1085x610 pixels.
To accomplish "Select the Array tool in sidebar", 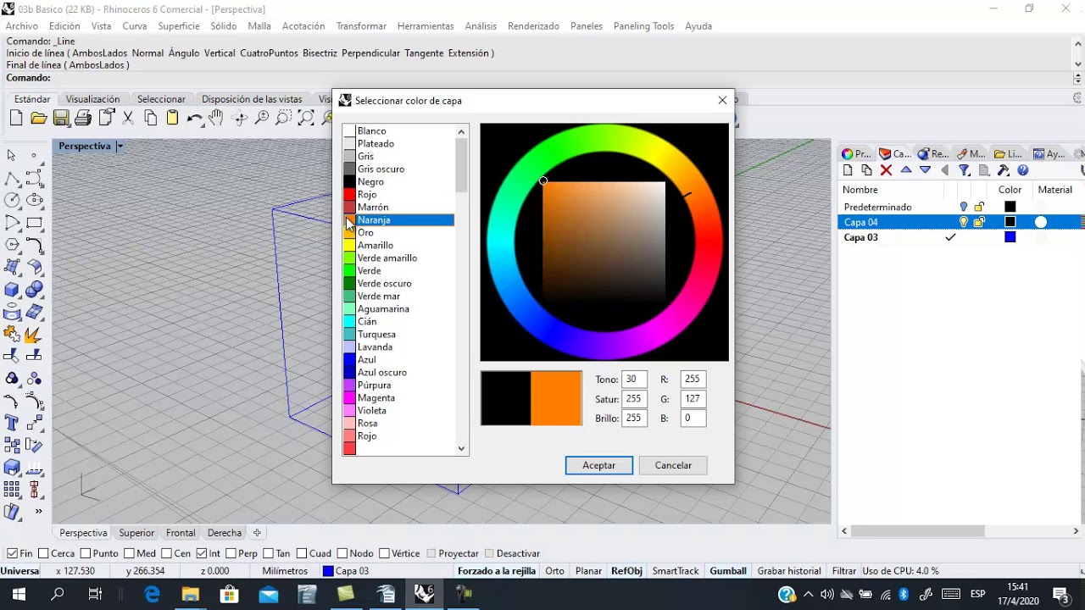I will click(x=12, y=490).
